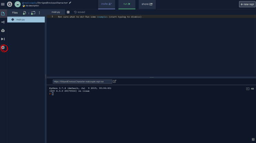Add a new file icon

coord(24,13)
